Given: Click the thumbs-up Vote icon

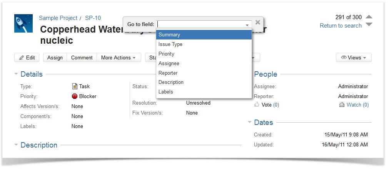Looking at the screenshot, I should 257,105.
